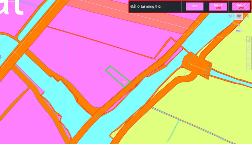The width and height of the screenshot is (252, 144).
Task: Click the TOP face of the ViewCube
Action: [x=239, y=16]
